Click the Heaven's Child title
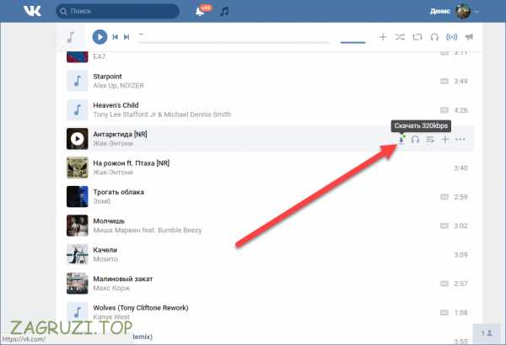This screenshot has height=345, width=506. 116,105
